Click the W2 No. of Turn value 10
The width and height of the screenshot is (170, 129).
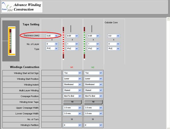tap(93, 119)
